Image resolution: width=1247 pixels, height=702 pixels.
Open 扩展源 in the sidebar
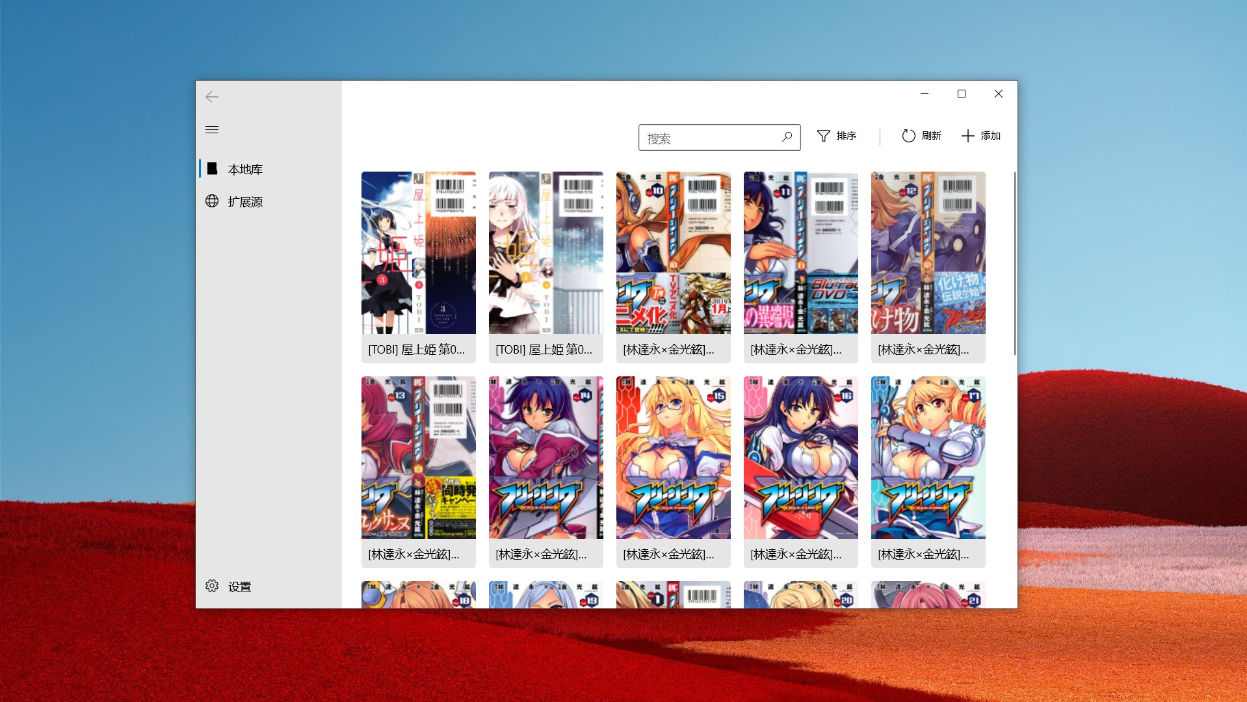point(269,201)
